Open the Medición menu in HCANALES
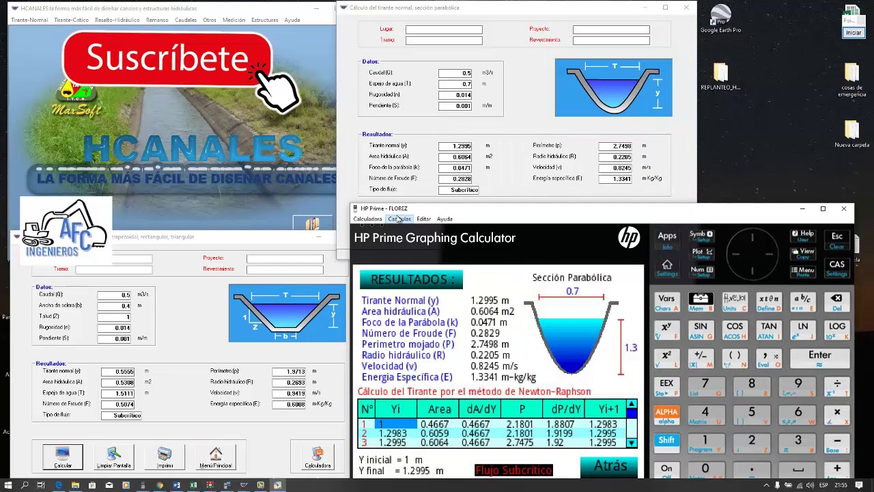 click(234, 20)
